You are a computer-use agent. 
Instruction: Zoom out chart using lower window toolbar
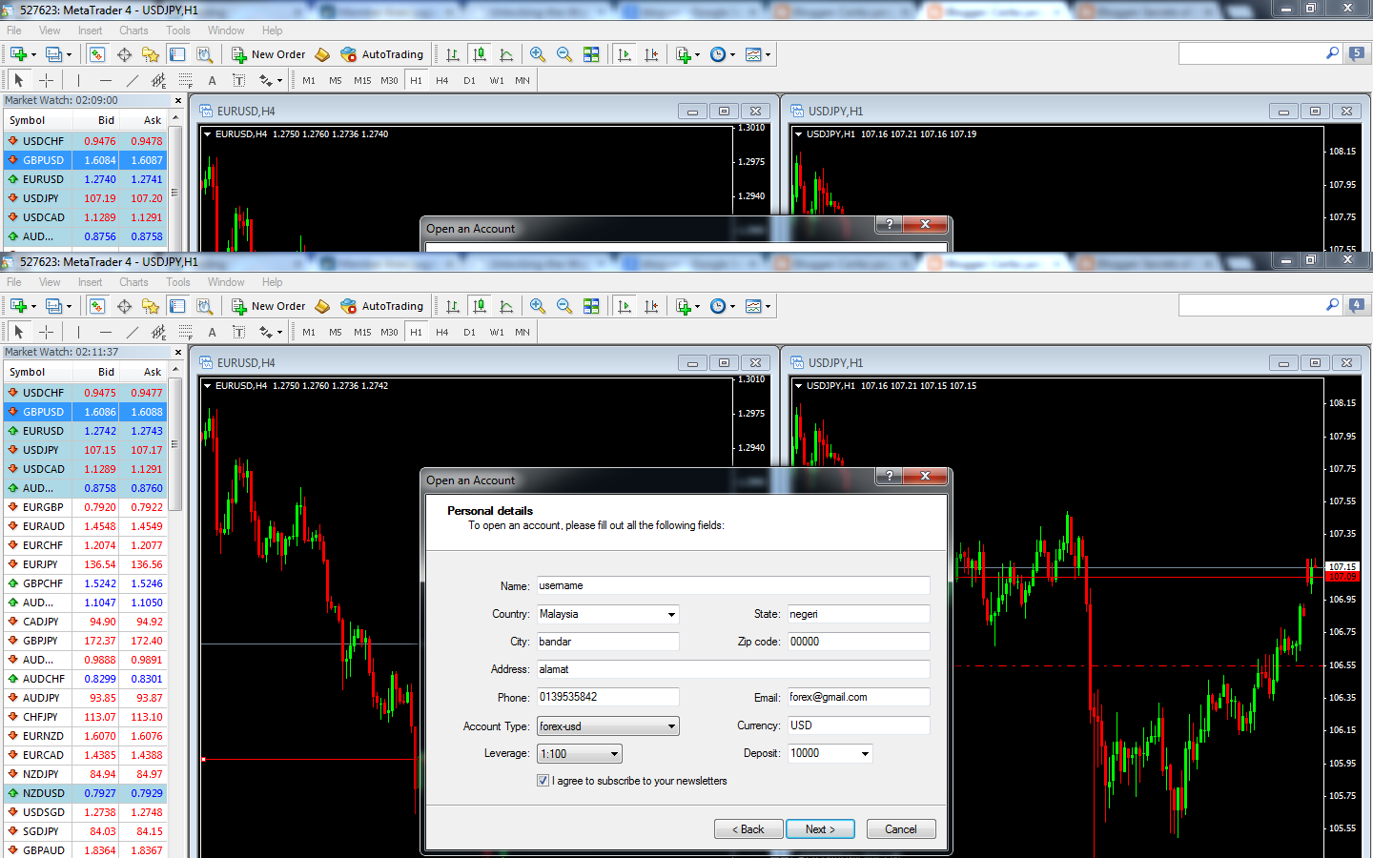click(x=564, y=306)
